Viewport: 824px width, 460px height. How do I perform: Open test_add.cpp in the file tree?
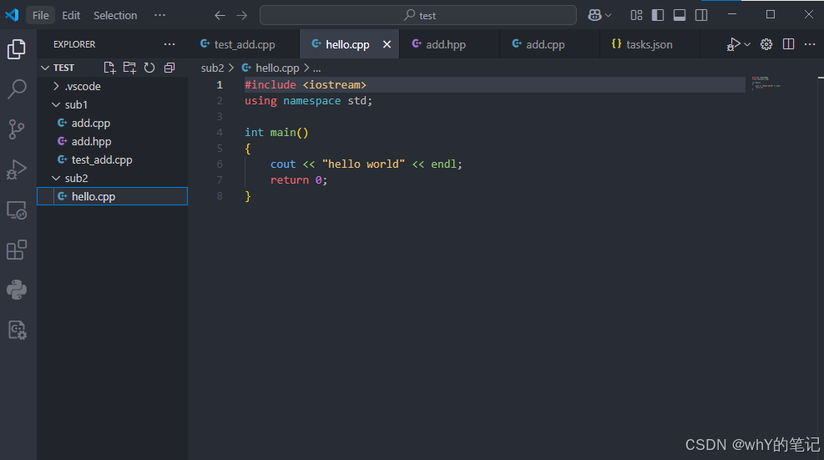[x=113, y=159]
